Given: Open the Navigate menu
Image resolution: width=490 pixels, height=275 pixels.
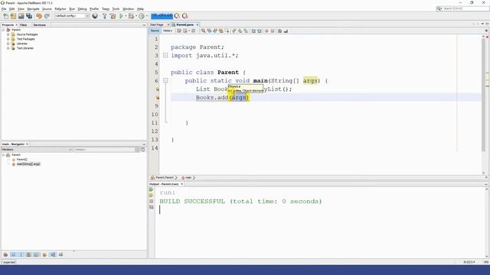Looking at the screenshot, I should 33,9.
